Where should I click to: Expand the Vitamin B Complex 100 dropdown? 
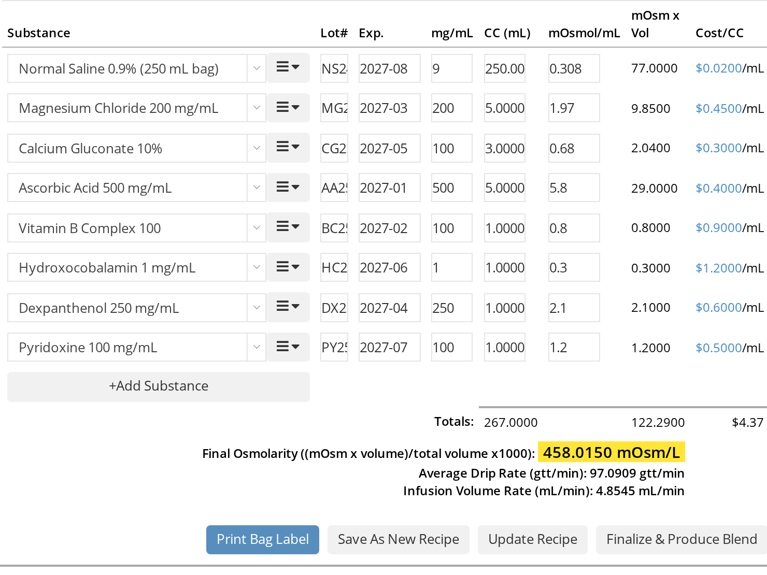257,228
